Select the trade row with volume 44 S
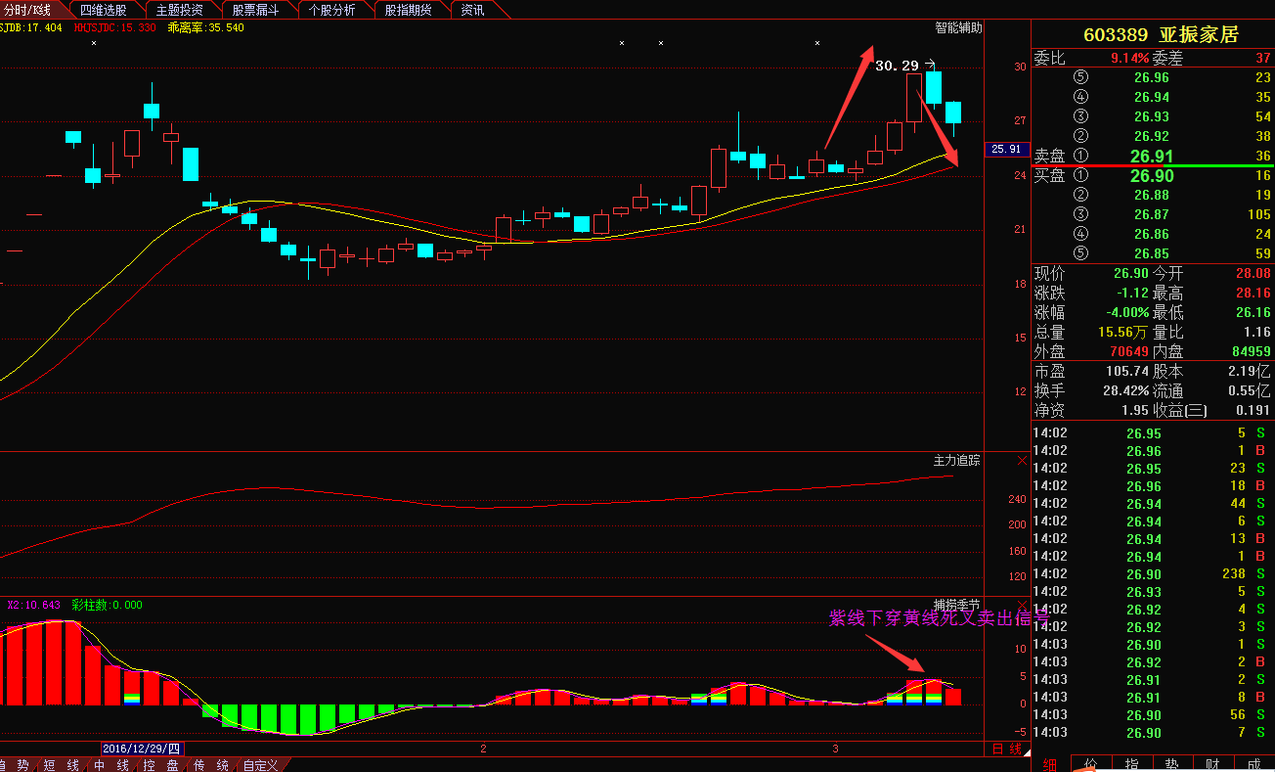1275x772 pixels. tap(1152, 503)
